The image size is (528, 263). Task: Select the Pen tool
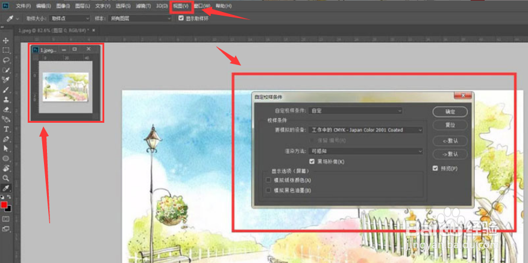5,139
